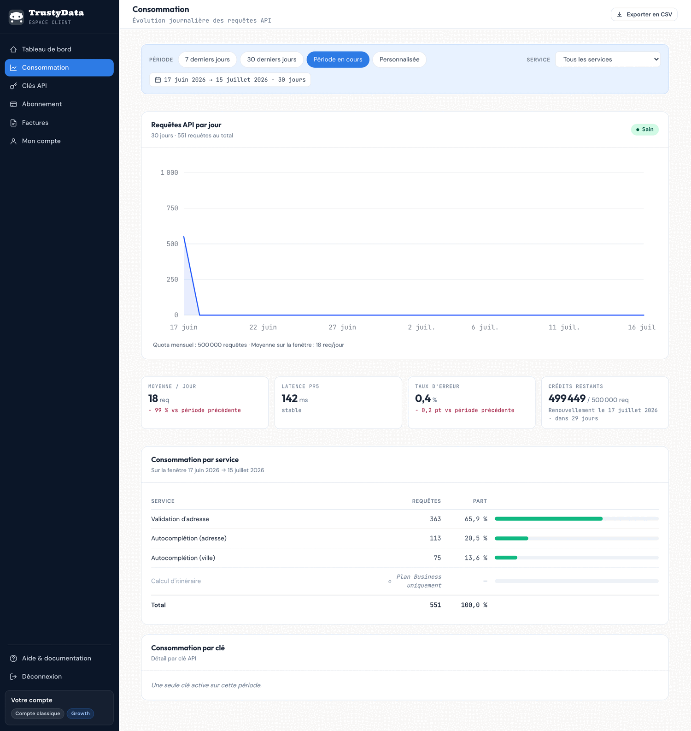Click the Quota mensuel footnote text
This screenshot has width=691, height=731.
click(x=248, y=345)
